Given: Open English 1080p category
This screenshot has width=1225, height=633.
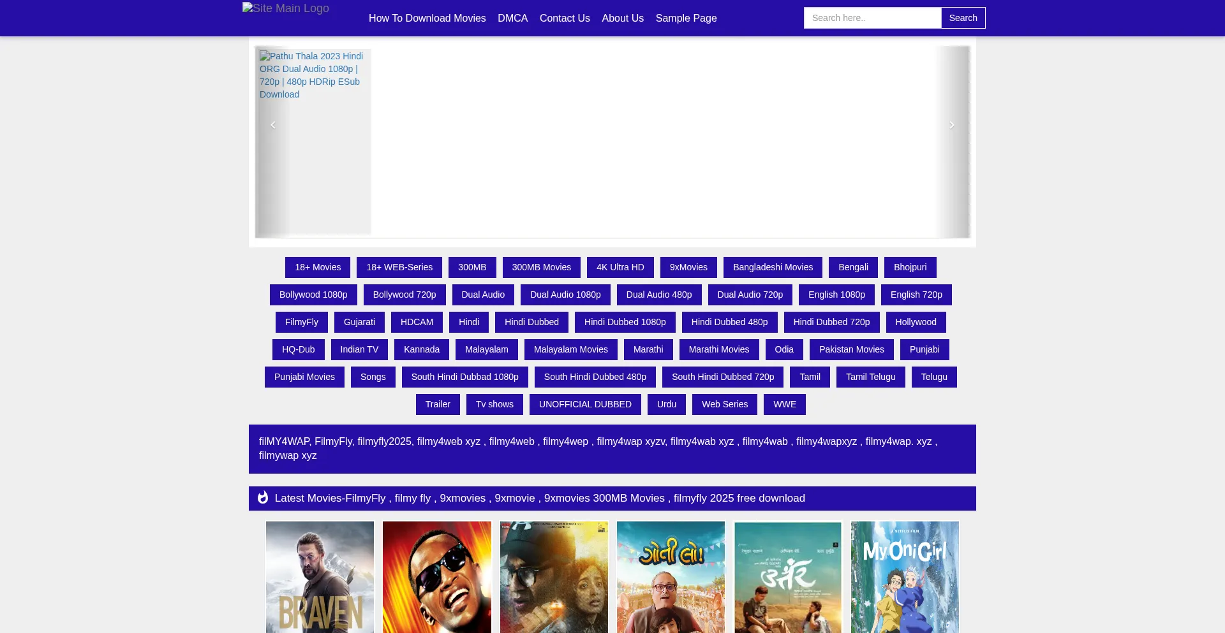Looking at the screenshot, I should [836, 295].
